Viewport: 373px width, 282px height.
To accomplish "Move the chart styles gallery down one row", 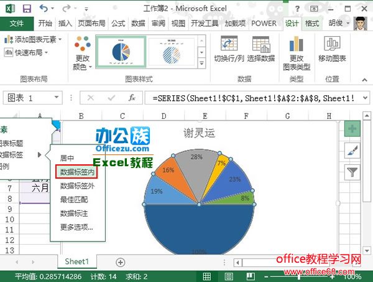I will [x=201, y=52].
